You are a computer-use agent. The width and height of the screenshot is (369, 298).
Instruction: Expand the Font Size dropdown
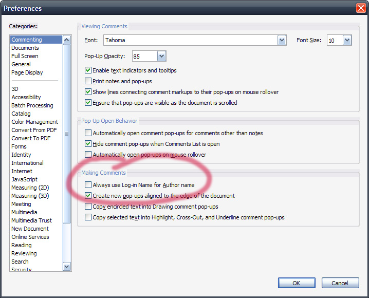coord(347,40)
